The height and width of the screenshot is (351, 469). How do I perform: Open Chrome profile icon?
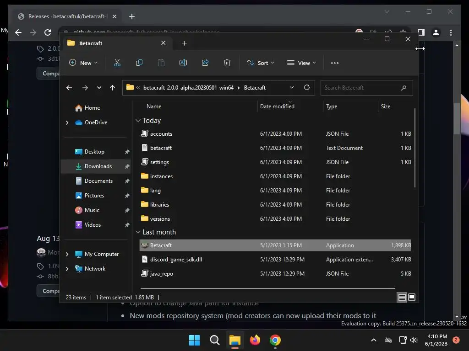[x=436, y=32]
